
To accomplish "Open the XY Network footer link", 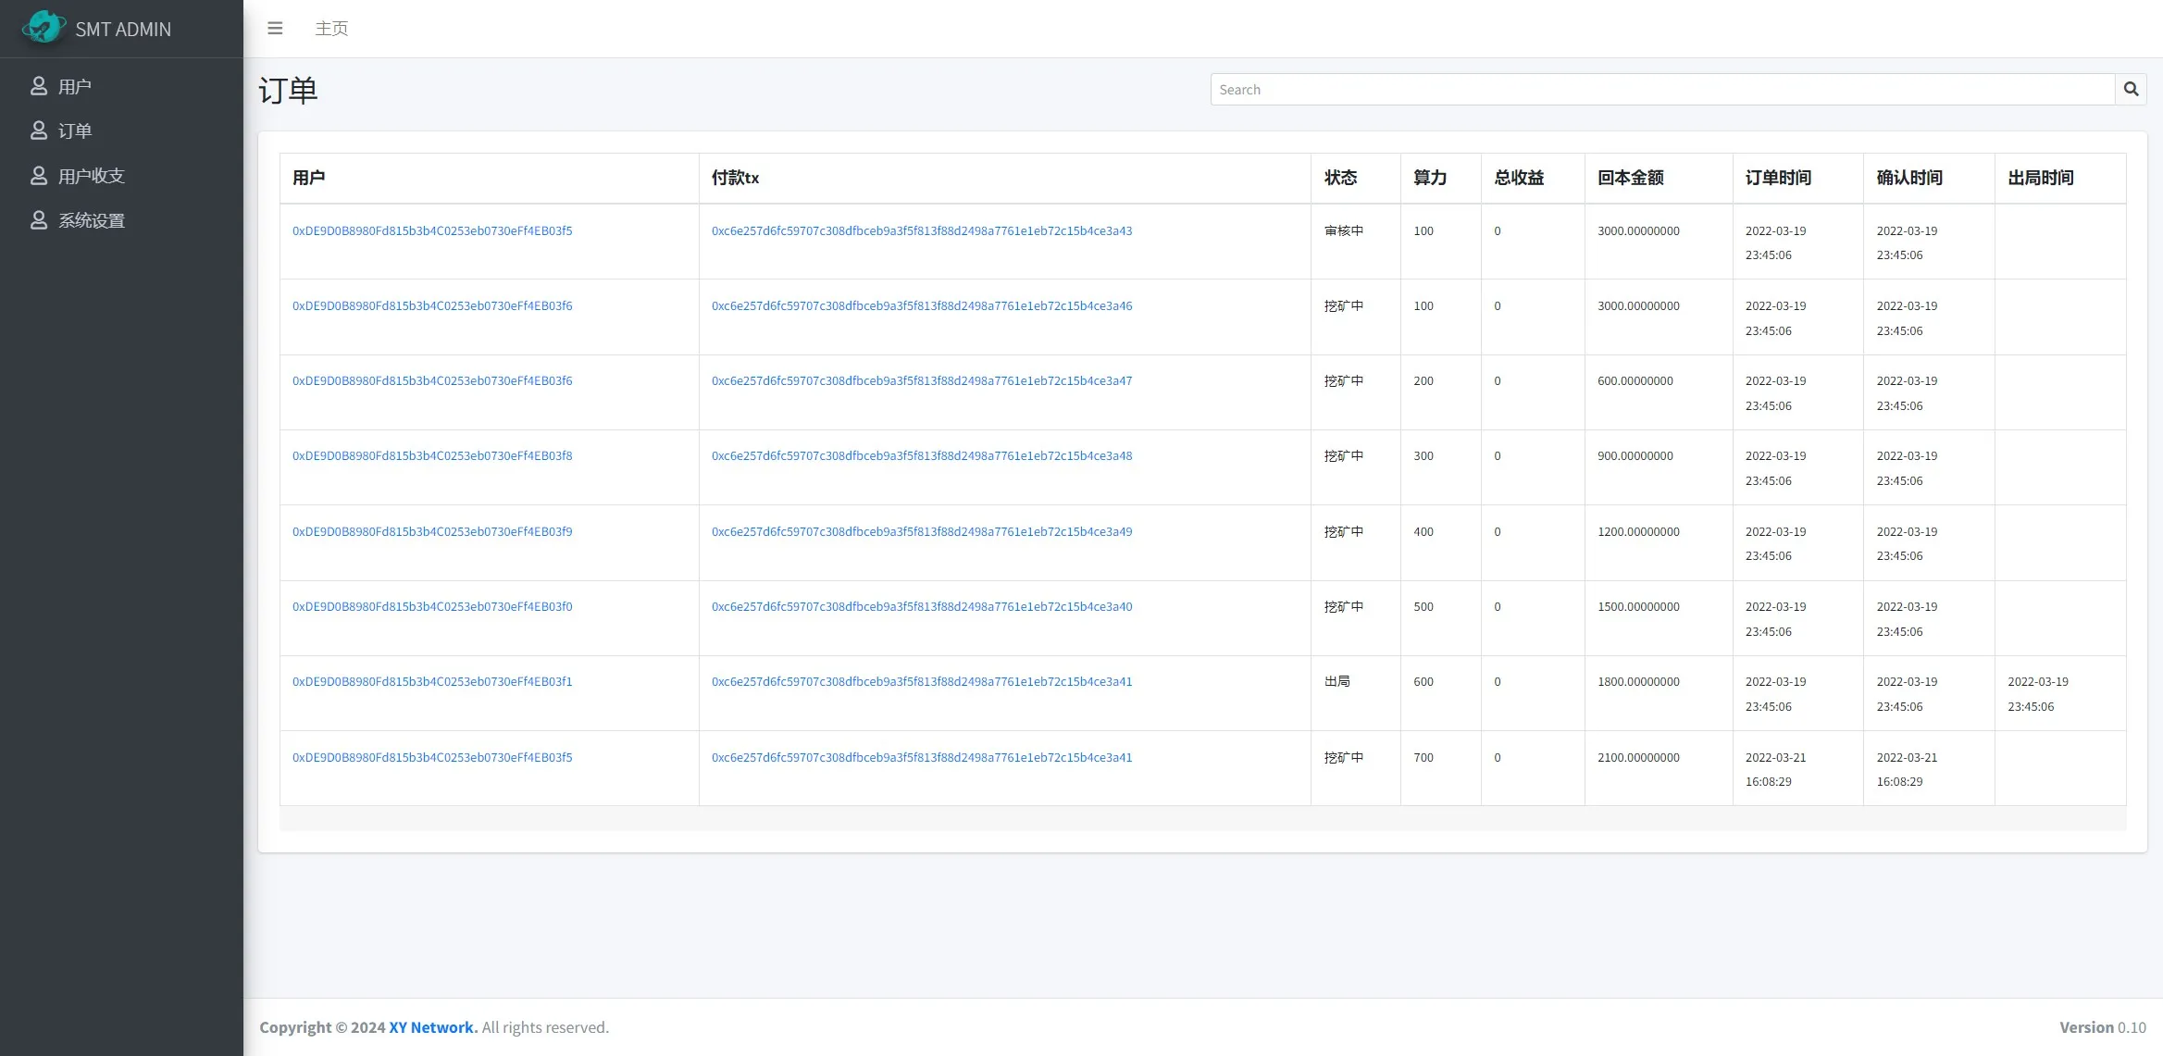I will (432, 1027).
